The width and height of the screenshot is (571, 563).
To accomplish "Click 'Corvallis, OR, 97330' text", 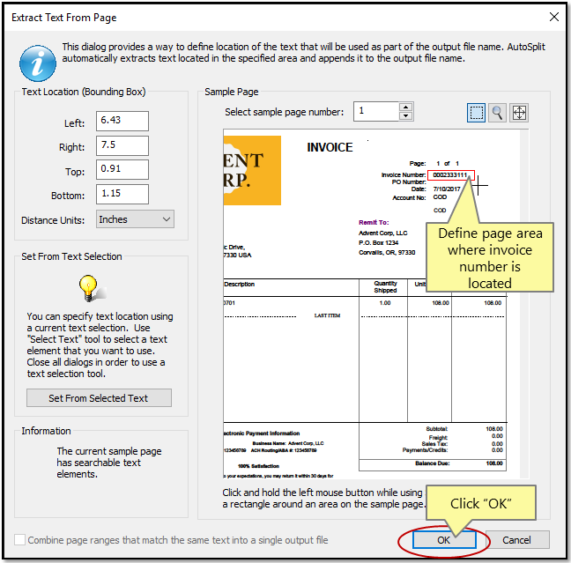I will (x=387, y=252).
